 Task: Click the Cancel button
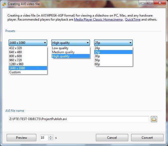point(112,138)
